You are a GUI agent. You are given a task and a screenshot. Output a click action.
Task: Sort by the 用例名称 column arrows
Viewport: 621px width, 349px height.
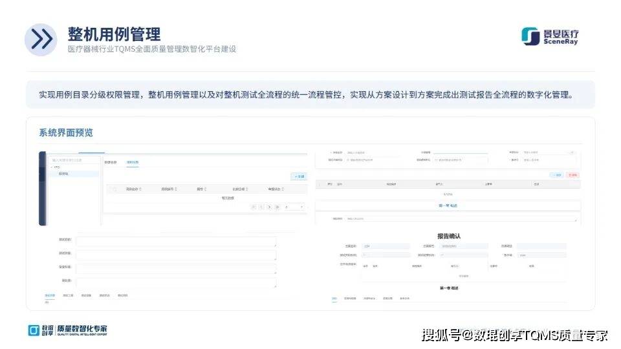point(140,189)
